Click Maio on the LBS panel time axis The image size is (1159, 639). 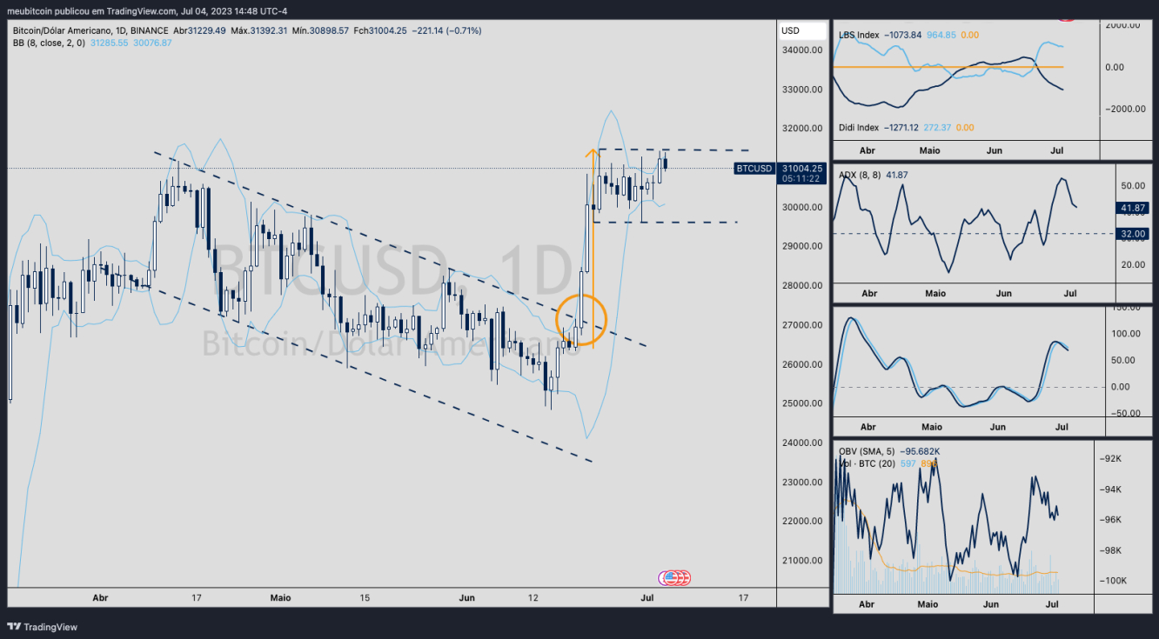(930, 150)
